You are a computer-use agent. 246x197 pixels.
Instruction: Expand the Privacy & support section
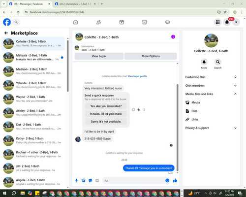tap(211, 128)
